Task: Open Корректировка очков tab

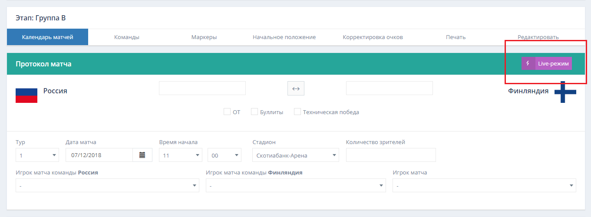Action: tap(373, 37)
